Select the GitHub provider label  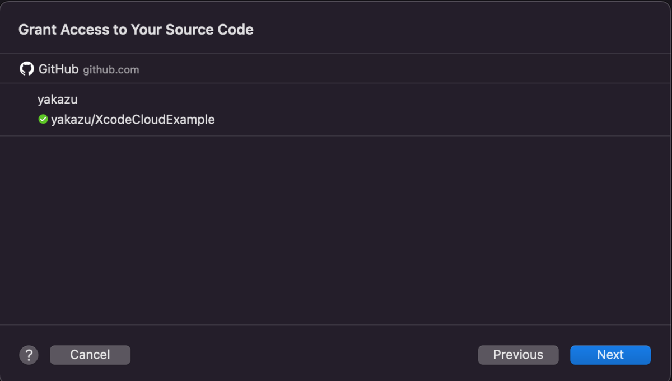[58, 69]
